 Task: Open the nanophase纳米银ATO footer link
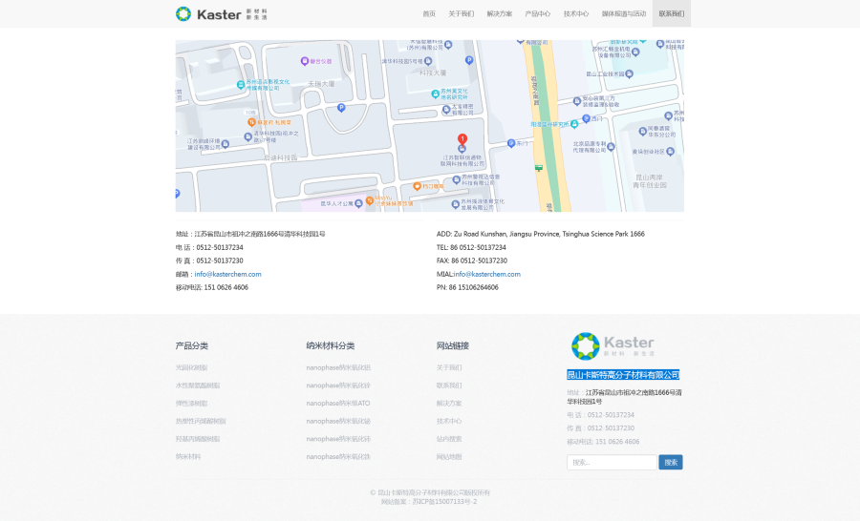tap(338, 403)
